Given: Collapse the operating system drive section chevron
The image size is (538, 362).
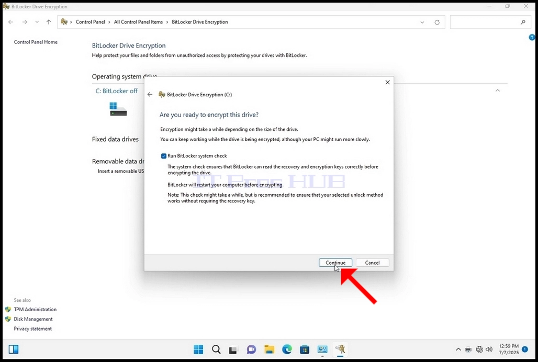Looking at the screenshot, I should (x=498, y=90).
